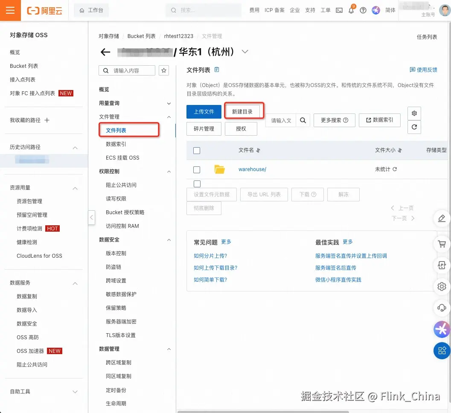Click the file name prefix search field

click(x=280, y=120)
